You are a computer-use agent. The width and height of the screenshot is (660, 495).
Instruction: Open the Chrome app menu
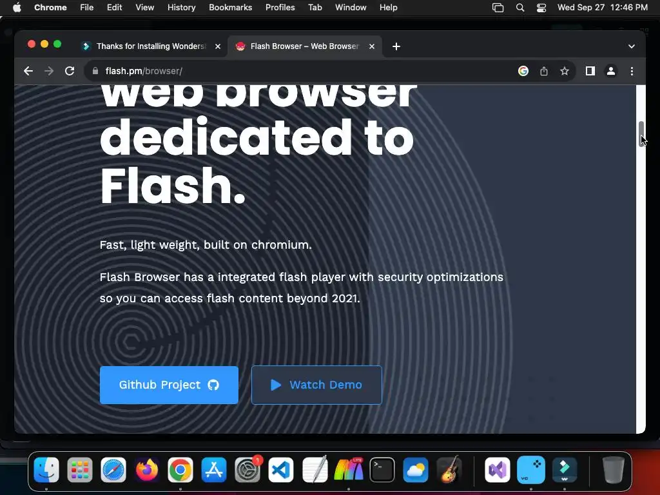pos(50,8)
